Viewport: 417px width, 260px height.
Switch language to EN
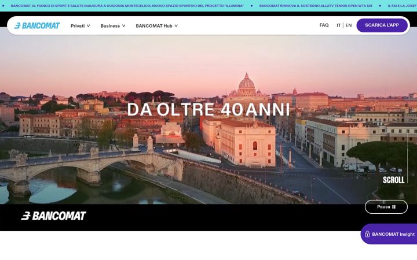coord(349,25)
